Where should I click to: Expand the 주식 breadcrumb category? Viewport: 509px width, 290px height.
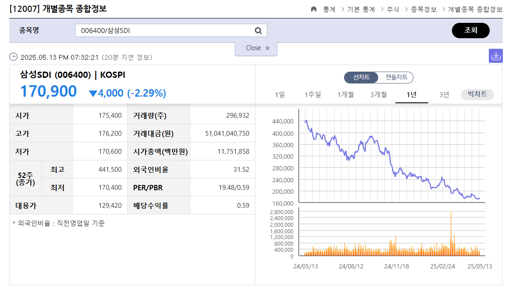[392, 9]
